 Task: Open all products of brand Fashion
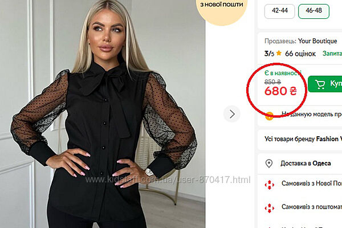tap(303, 139)
